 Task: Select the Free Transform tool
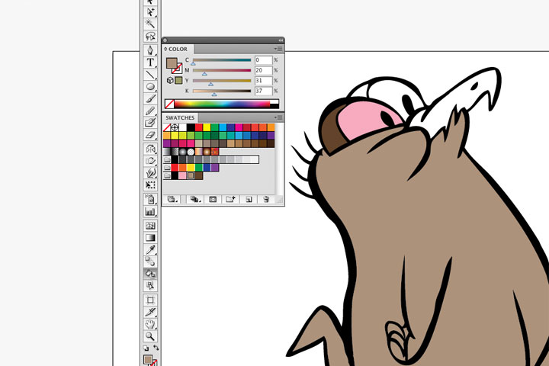coord(150,185)
